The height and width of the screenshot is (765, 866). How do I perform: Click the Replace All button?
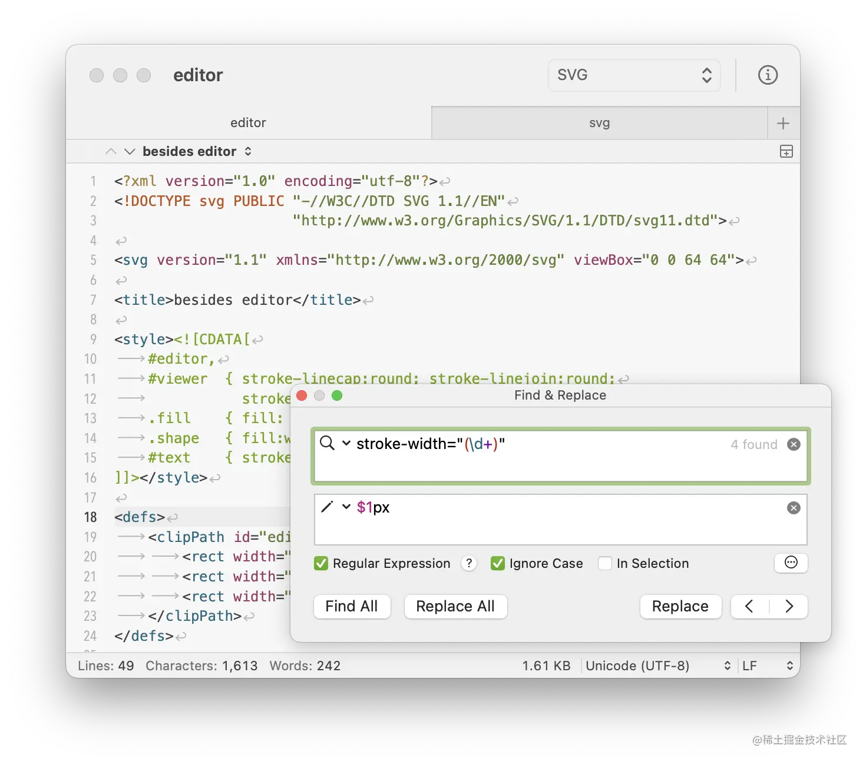[x=455, y=606]
